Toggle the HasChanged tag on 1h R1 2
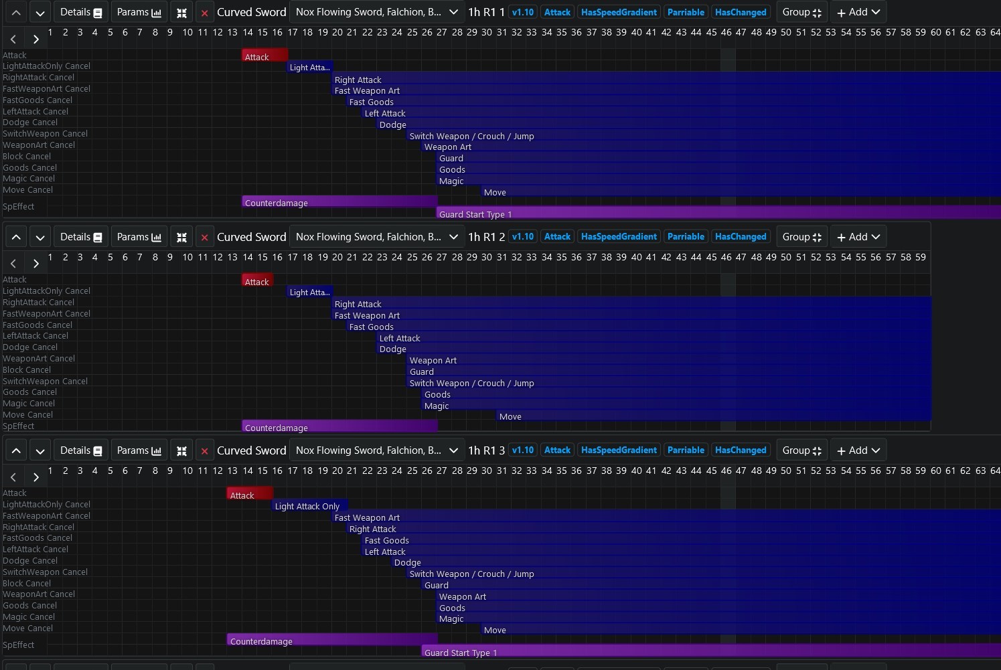The image size is (1001, 670). (741, 237)
